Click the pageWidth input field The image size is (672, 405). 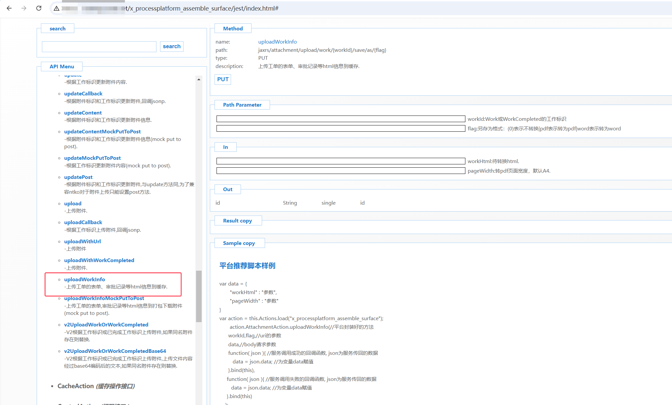click(x=341, y=171)
